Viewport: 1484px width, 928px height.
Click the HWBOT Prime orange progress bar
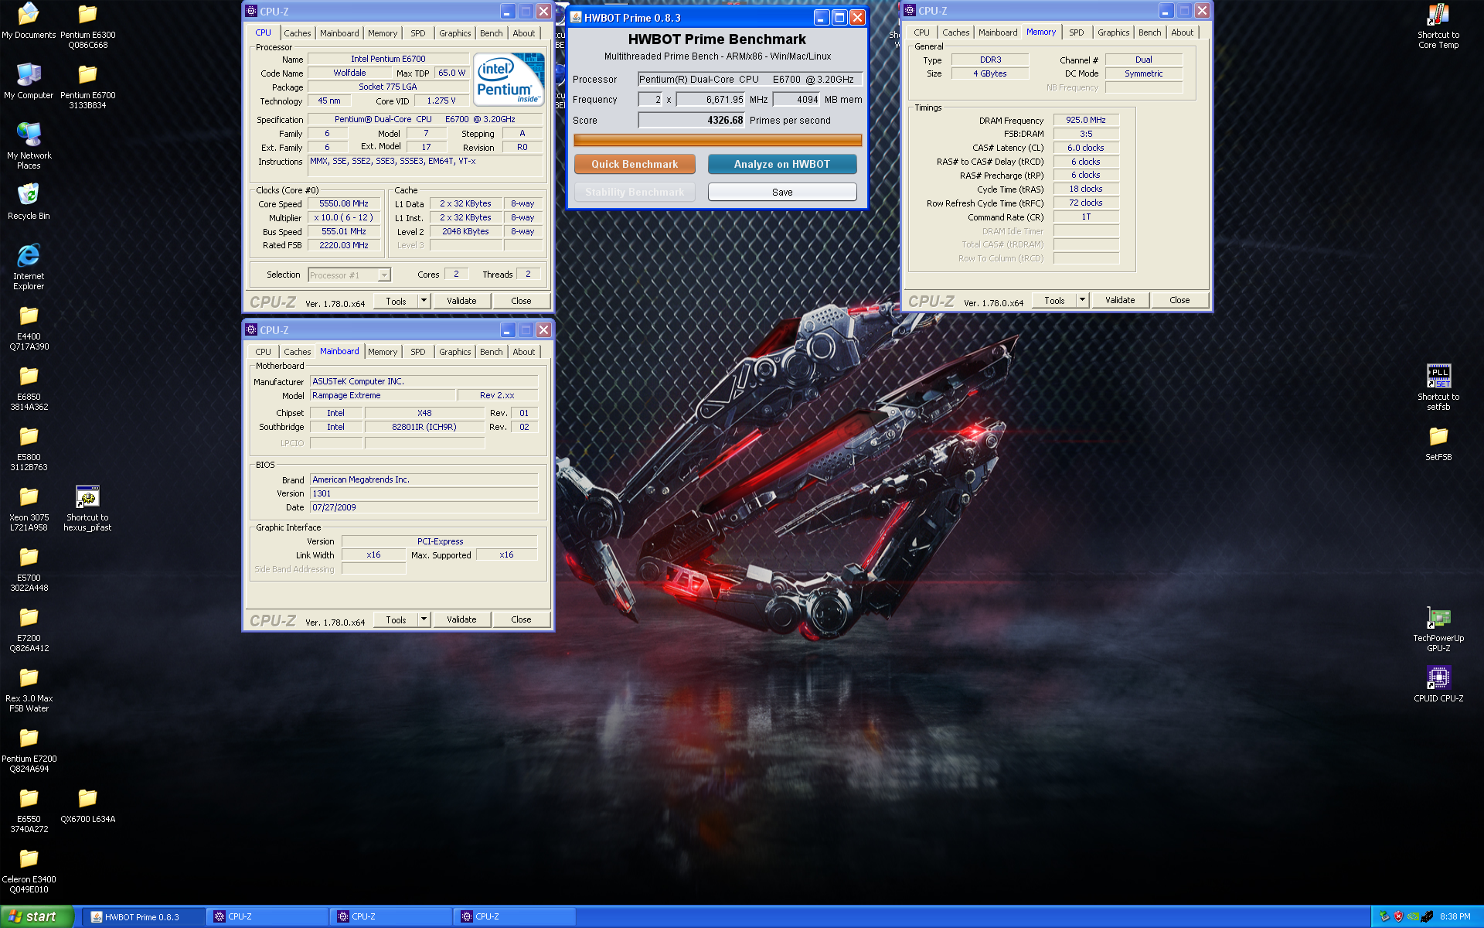pyautogui.click(x=717, y=140)
